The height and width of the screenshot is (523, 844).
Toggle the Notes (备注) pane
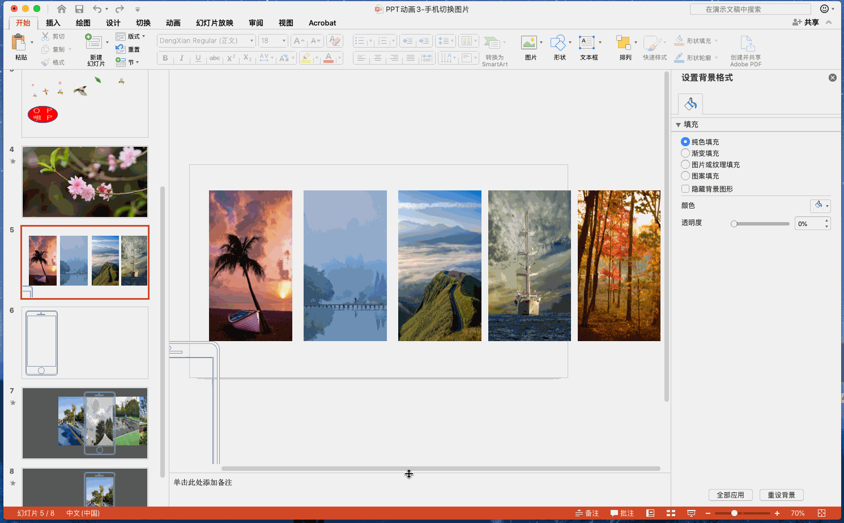pos(587,513)
